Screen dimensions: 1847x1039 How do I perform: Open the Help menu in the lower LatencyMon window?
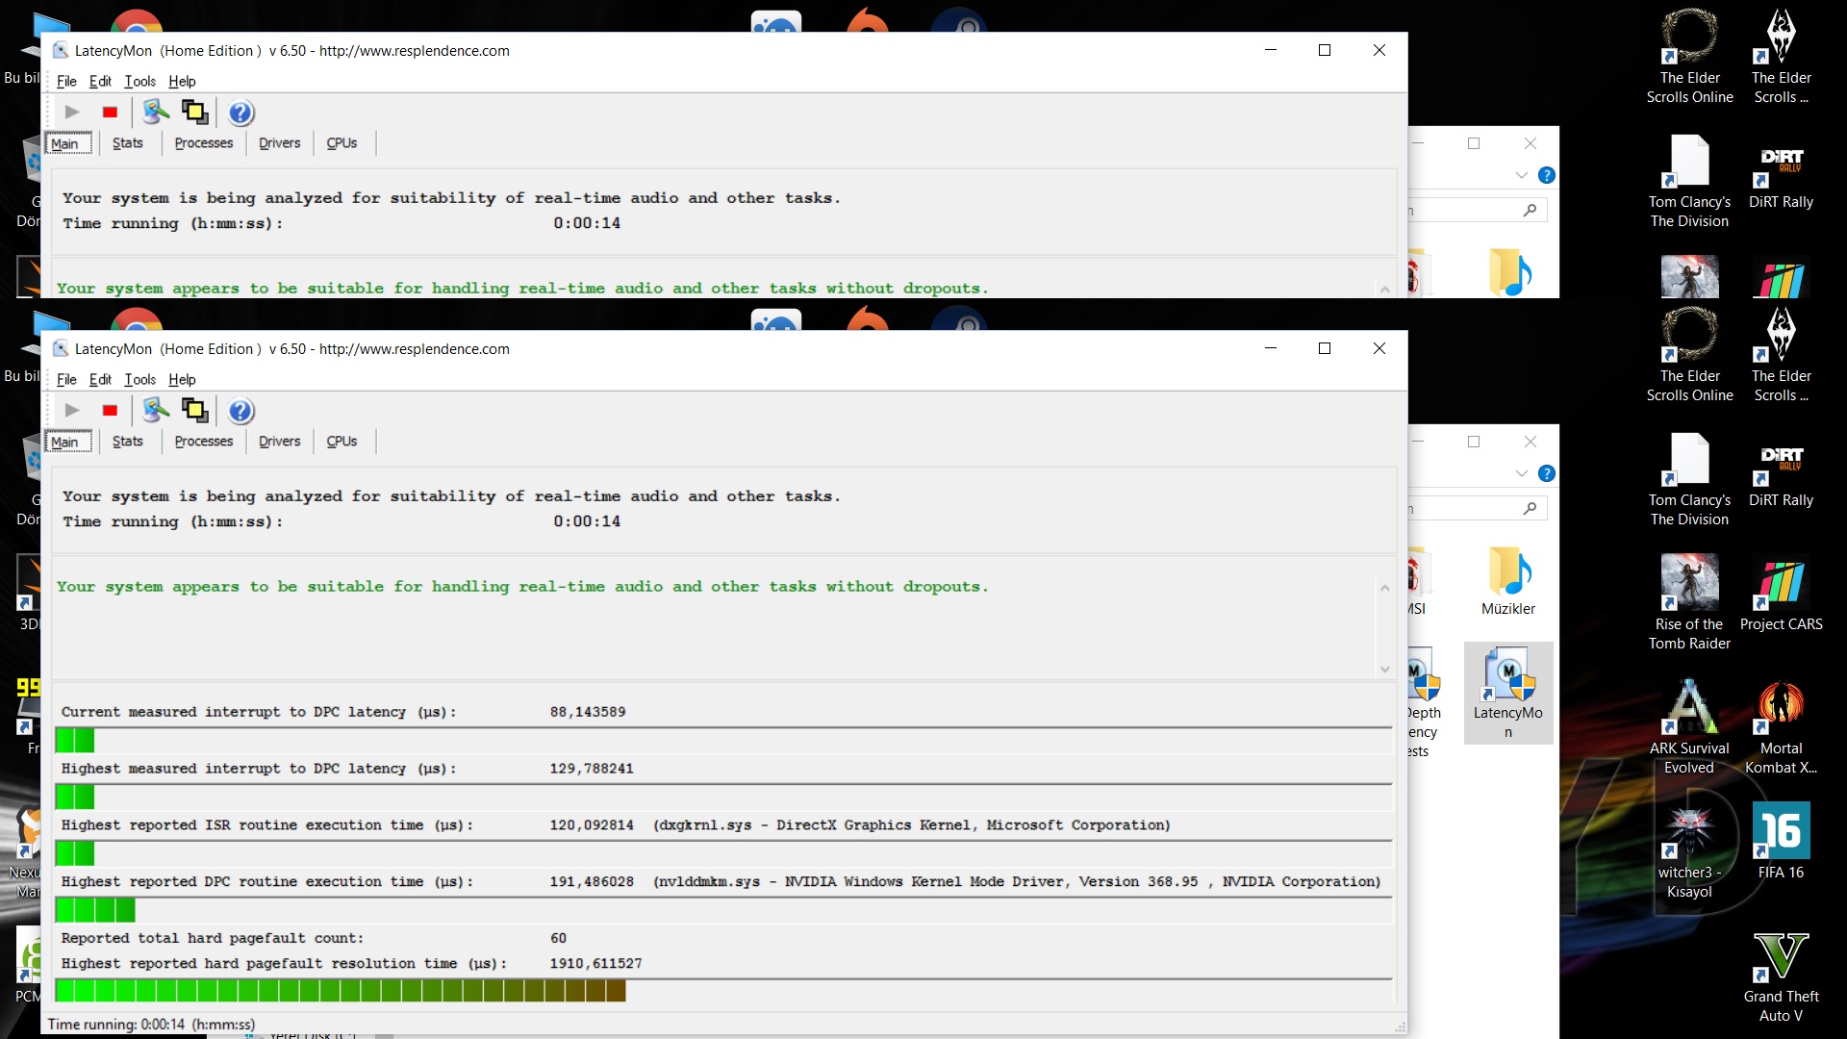tap(182, 379)
